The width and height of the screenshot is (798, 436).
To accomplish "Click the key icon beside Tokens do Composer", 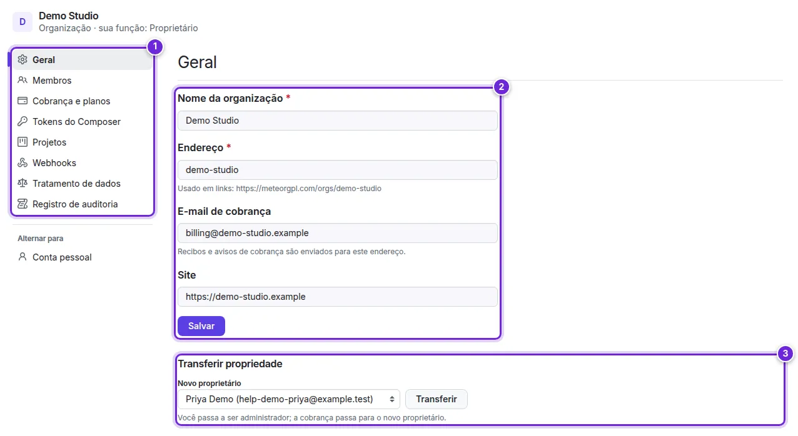I will 23,122.
